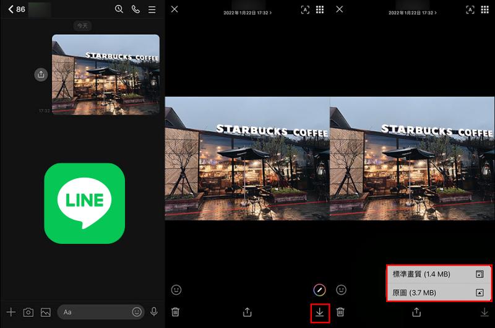
Task: Open photo gallery picker in chat bar
Action: (46, 312)
